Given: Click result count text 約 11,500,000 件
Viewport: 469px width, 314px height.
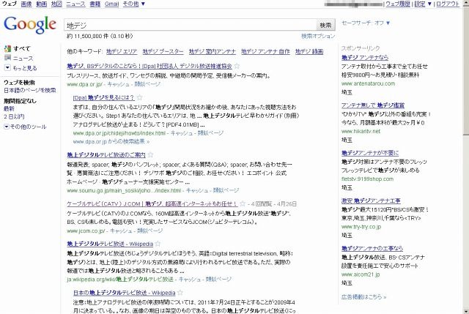Looking at the screenshot, I should click(x=87, y=36).
